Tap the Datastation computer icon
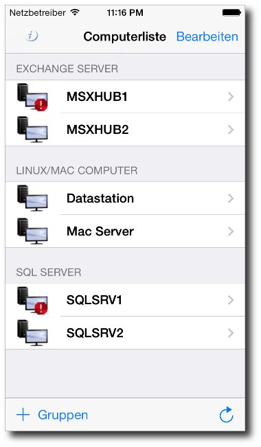 click(x=32, y=198)
